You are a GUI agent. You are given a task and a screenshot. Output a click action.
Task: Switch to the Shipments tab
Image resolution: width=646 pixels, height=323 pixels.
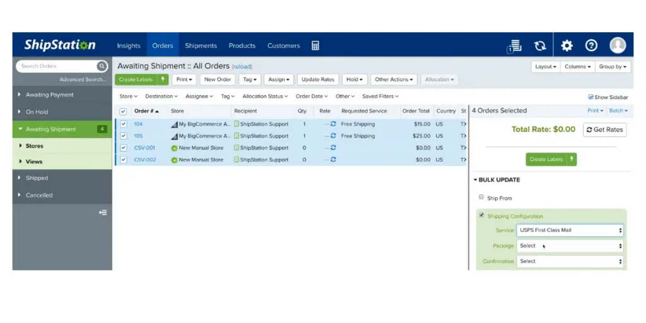(x=201, y=45)
